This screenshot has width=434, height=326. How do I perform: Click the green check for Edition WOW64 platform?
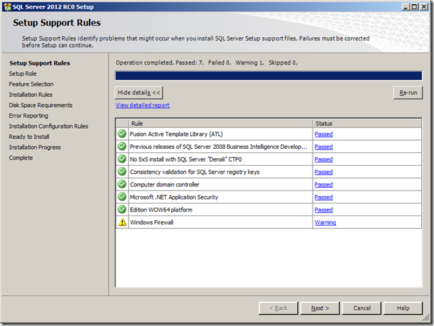(122, 210)
